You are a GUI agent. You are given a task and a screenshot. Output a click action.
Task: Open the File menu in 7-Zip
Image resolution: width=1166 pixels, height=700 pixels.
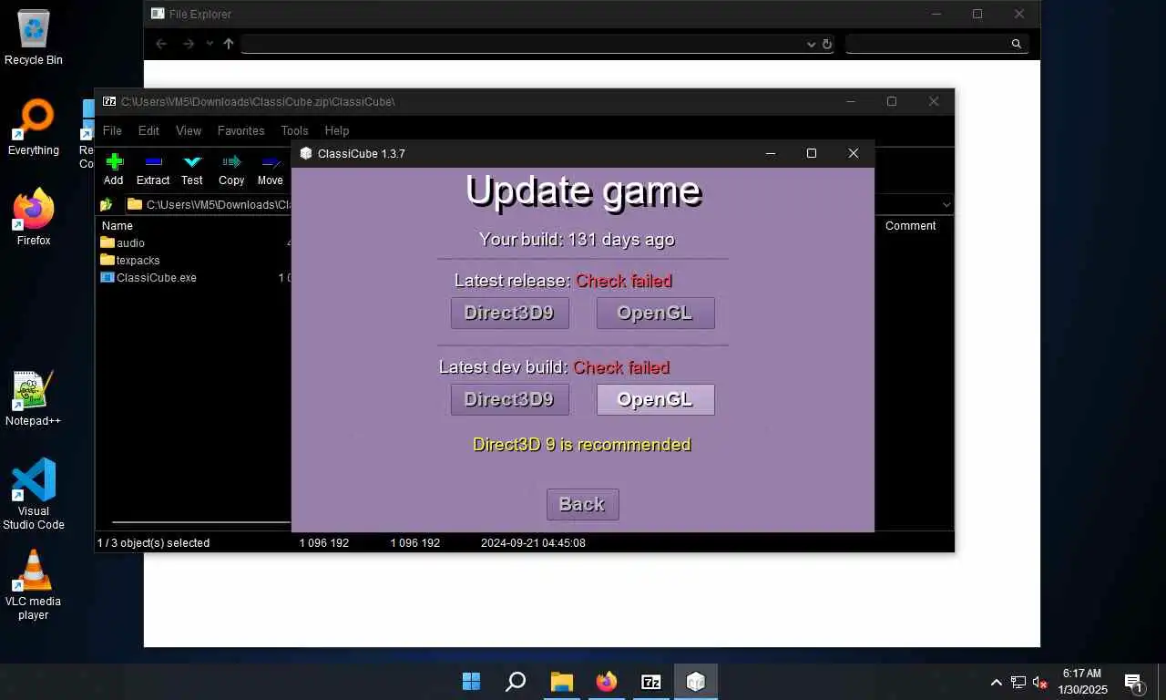click(x=112, y=130)
